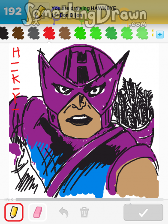The image size is (168, 224).
Task: Pick the dark green color swatch
Action: click(111, 33)
